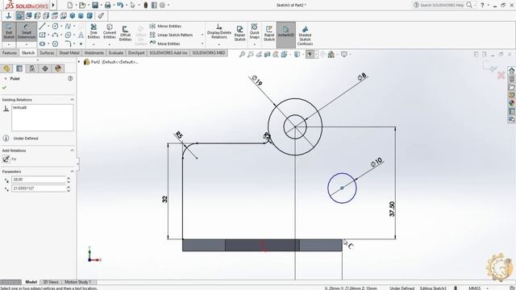
Task: Click the Zoom to Fit icon
Action: coord(242,54)
